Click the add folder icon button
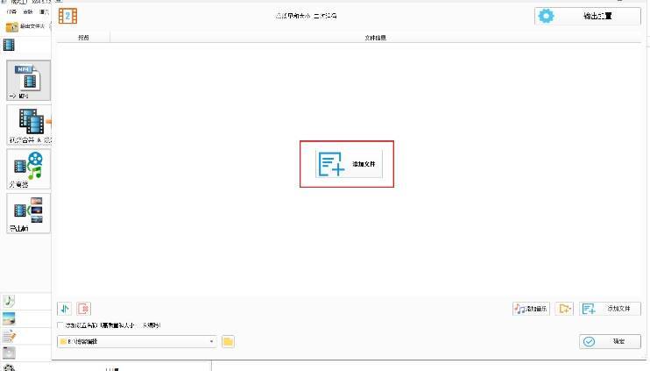650x371 pixels. pos(565,309)
